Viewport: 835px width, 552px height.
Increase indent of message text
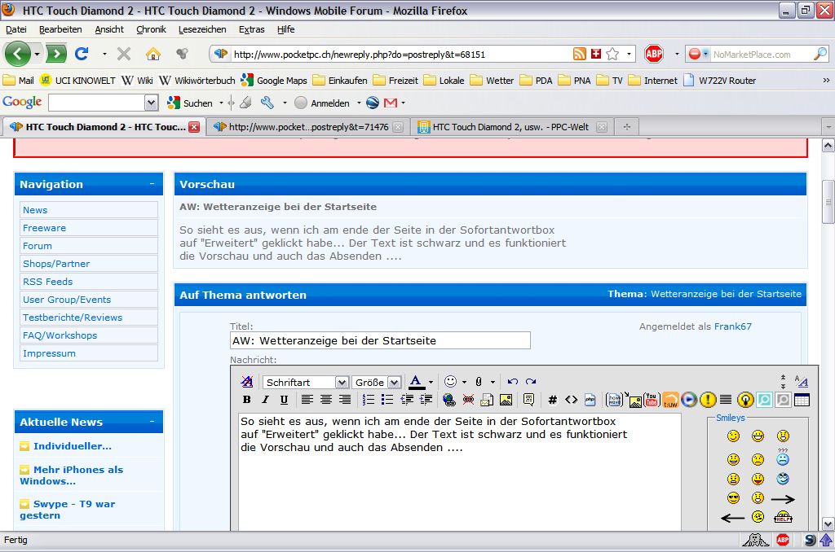coord(426,400)
